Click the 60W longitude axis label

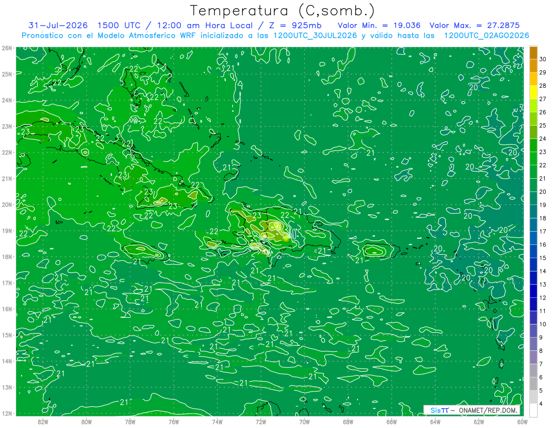click(x=523, y=422)
